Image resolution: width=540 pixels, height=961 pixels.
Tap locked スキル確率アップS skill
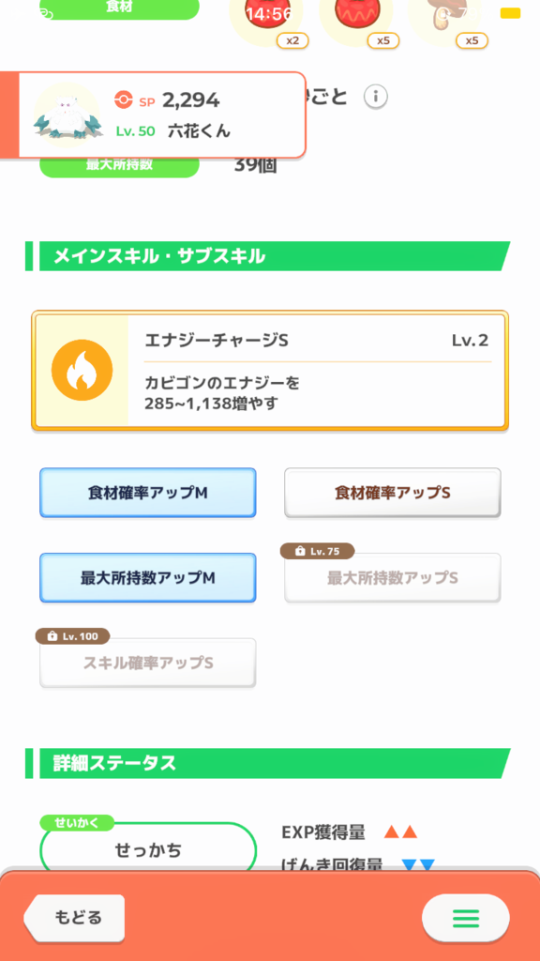coord(147,664)
